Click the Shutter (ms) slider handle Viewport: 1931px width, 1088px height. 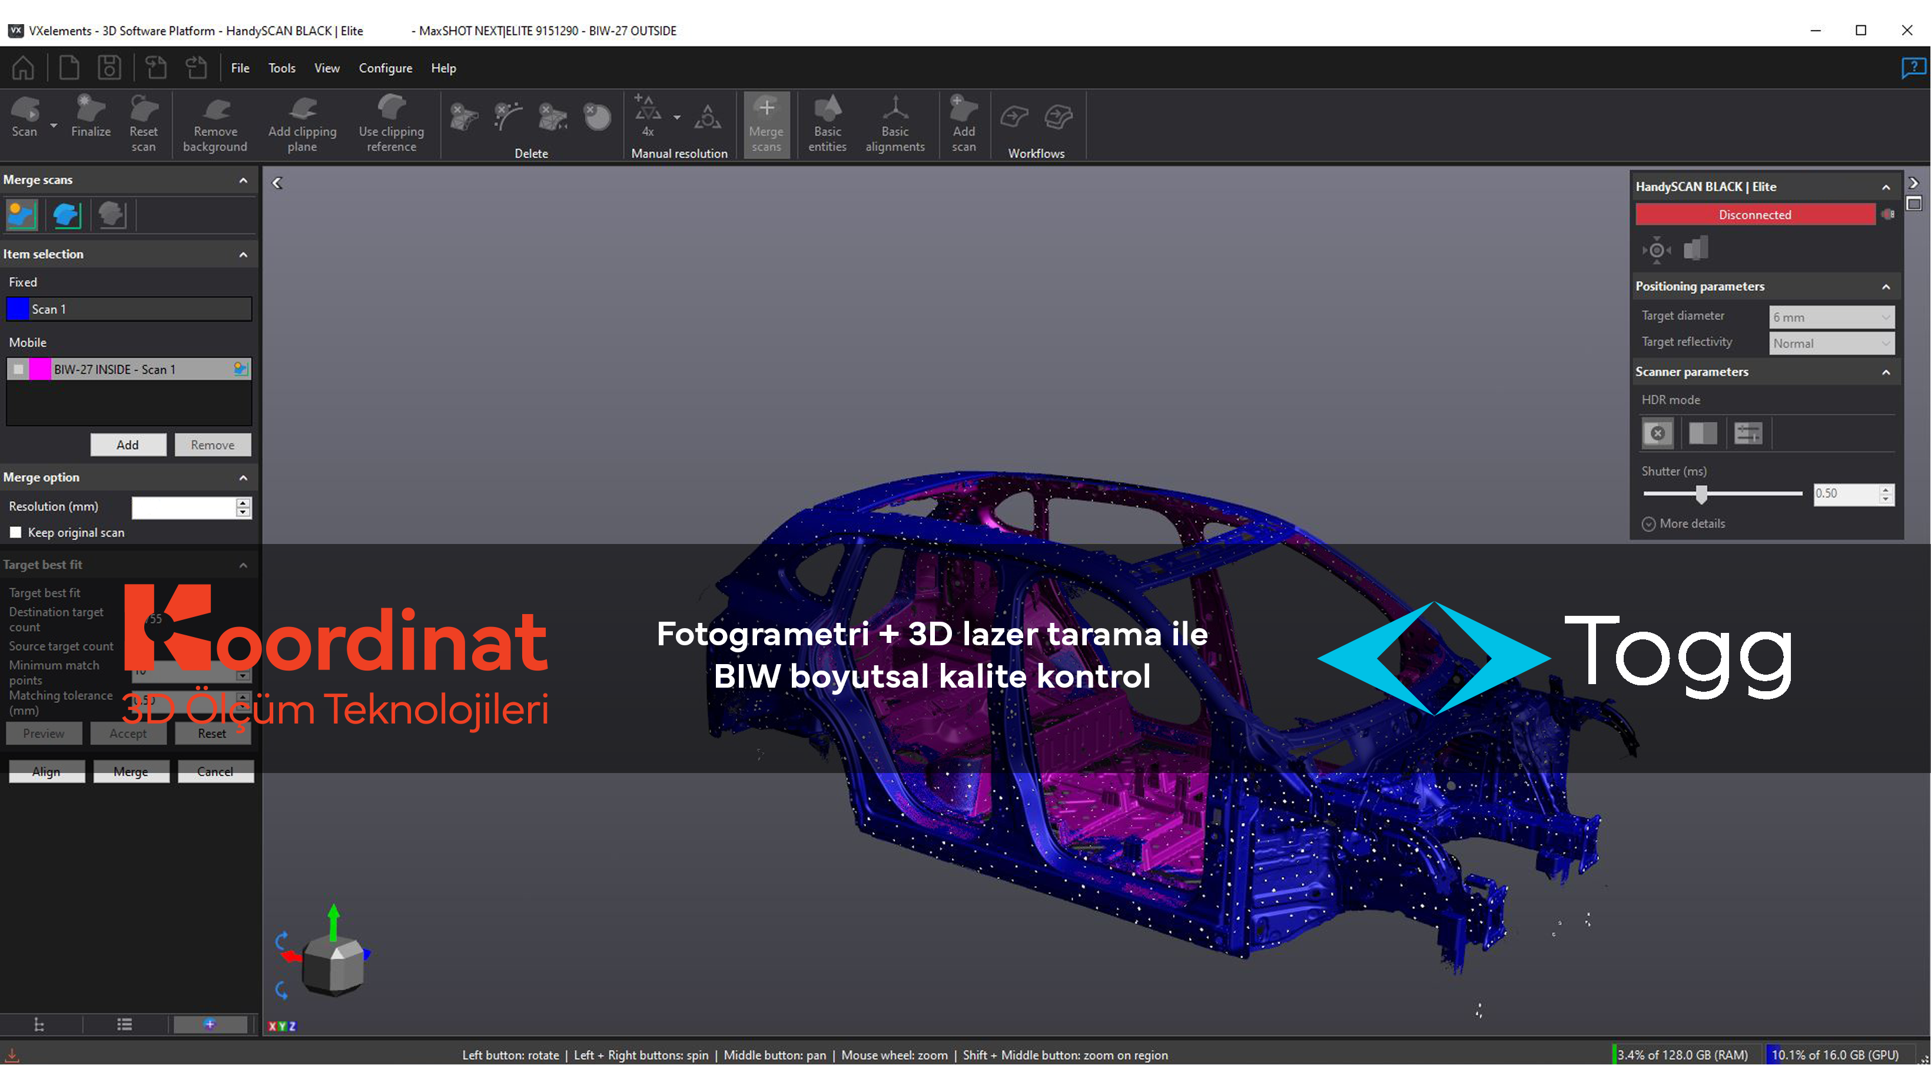pyautogui.click(x=1701, y=493)
